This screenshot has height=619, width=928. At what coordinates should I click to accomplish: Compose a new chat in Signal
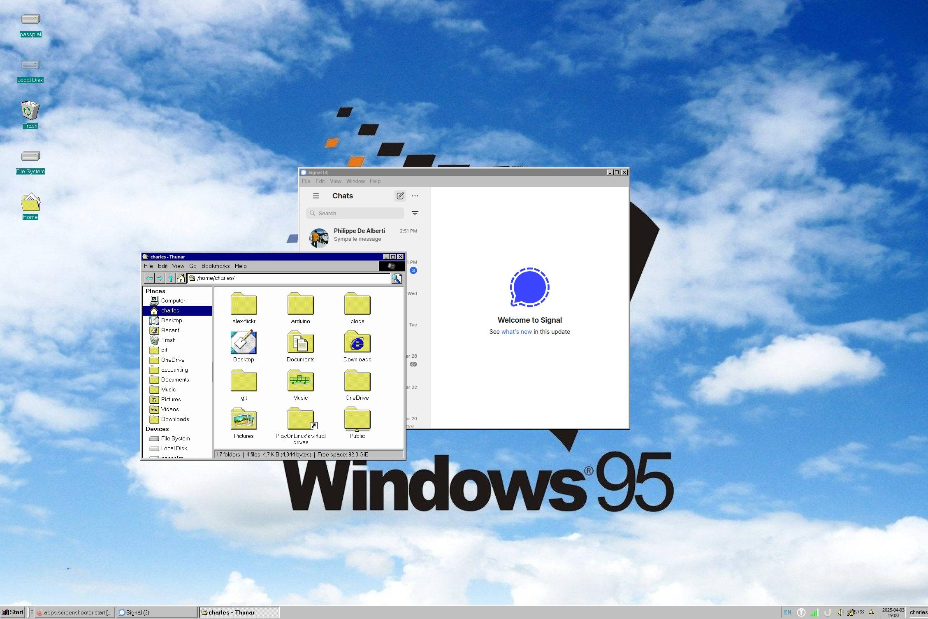click(400, 196)
